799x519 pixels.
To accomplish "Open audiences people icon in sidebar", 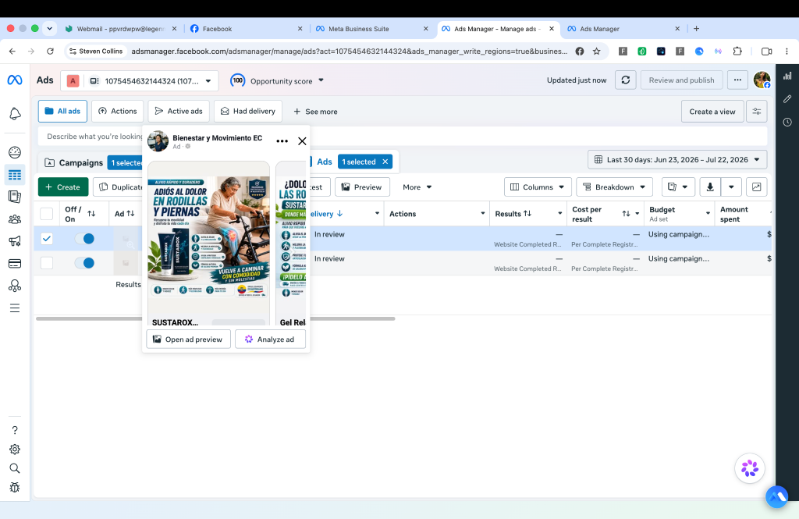I will coord(15,219).
